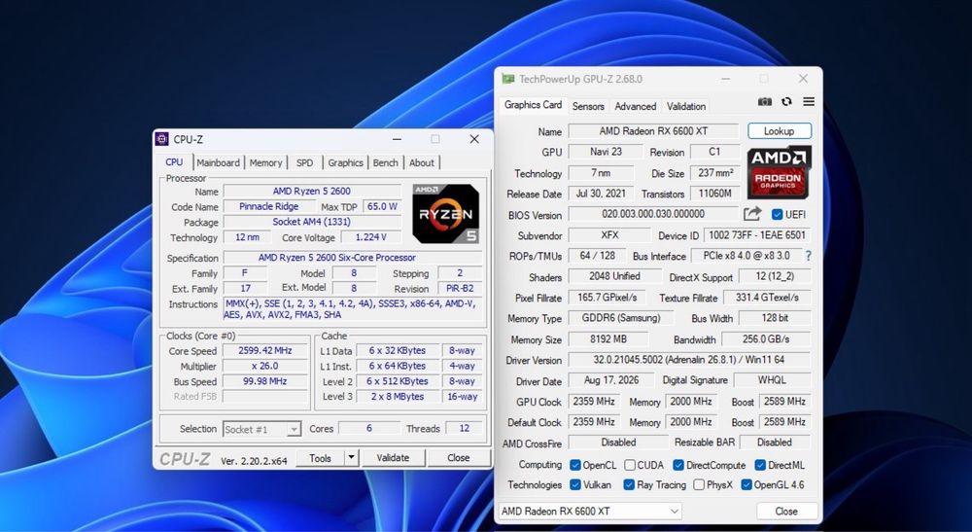The height and width of the screenshot is (532, 972).
Task: Click the Close button in GPU-Z
Action: click(x=786, y=511)
